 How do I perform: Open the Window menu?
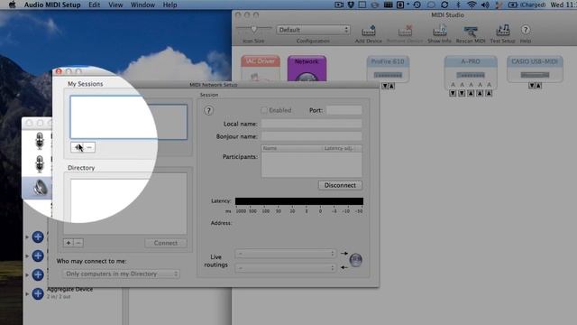(x=142, y=5)
